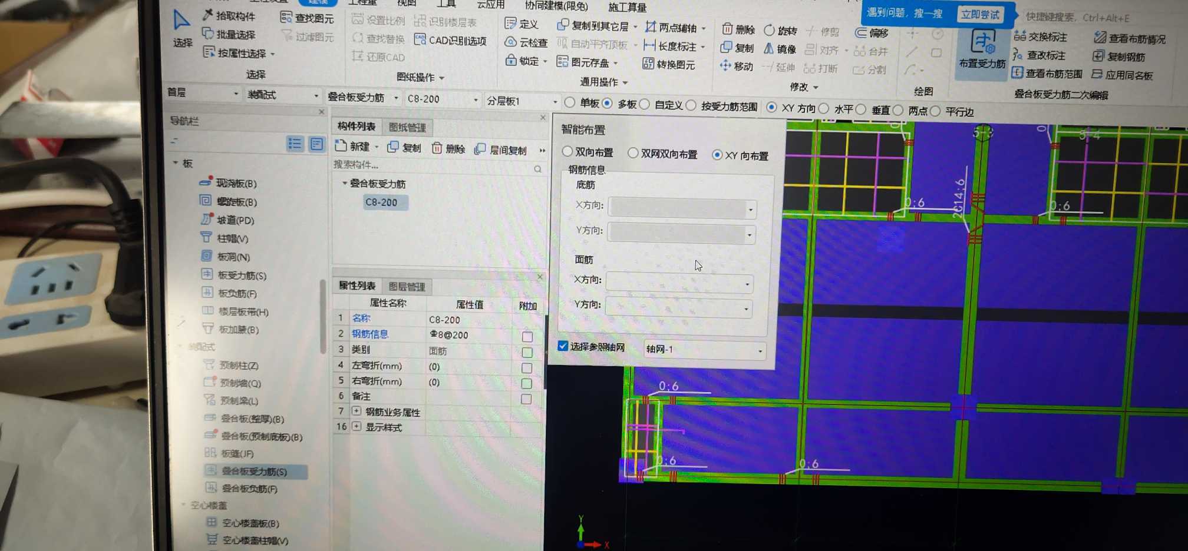Click the 两点辅轴 tool
1188x551 pixels.
(x=675, y=28)
